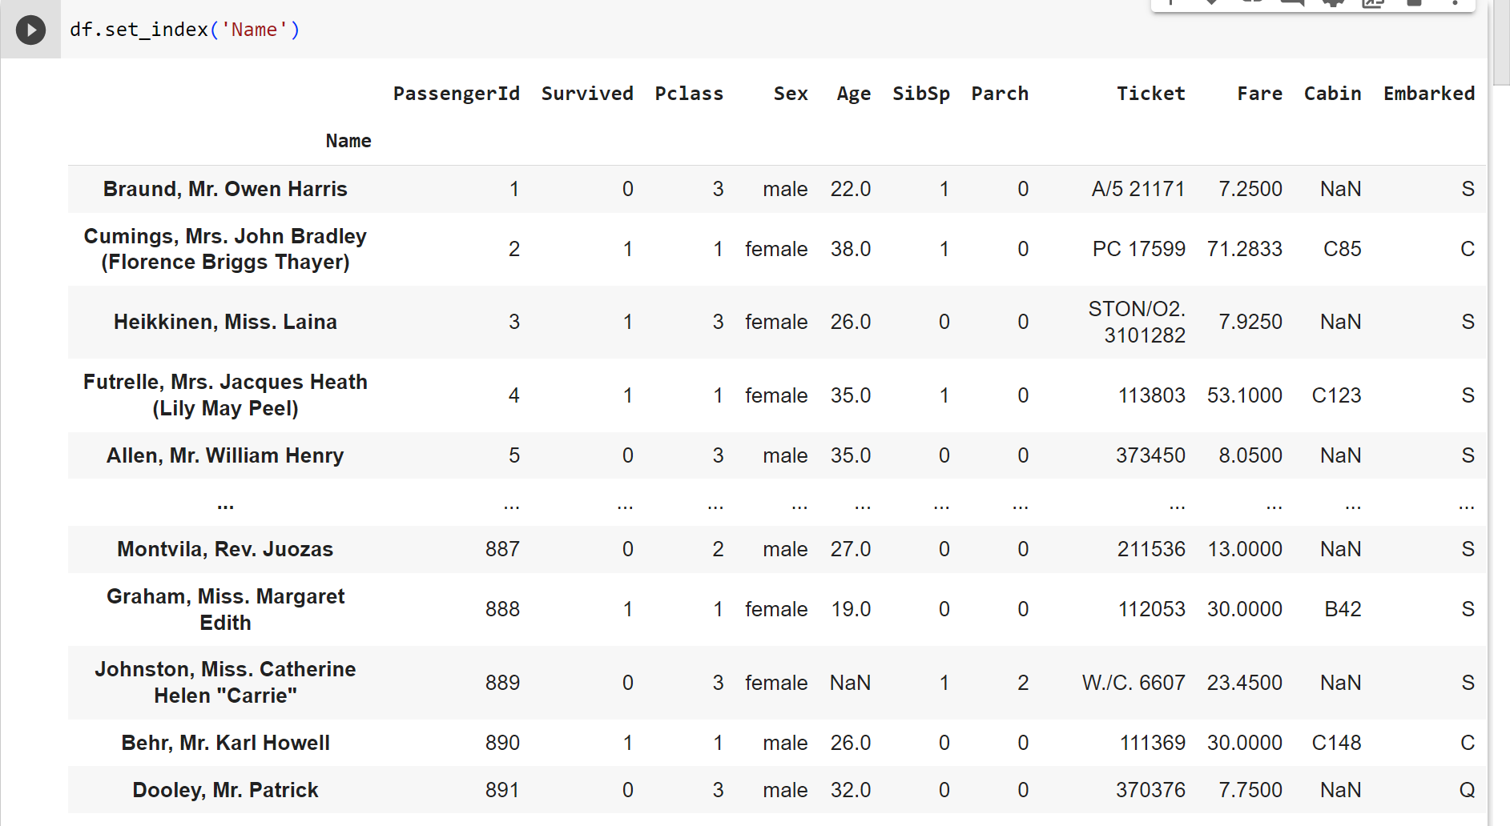Click the Heikkinen, Miss. Laina row label
Screen dimensions: 1510x826
pyautogui.click(x=225, y=322)
